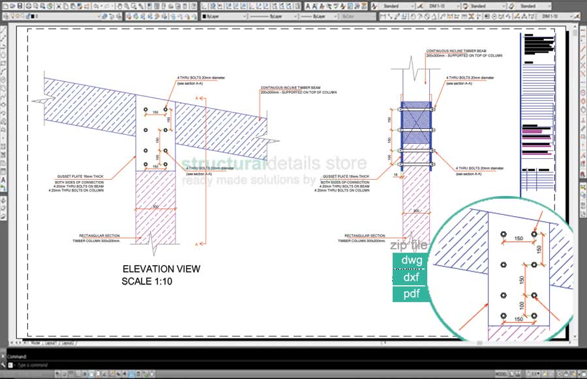Activate the Zoom Window tool icon
Image resolution: width=587 pixels, height=379 pixels.
pyautogui.click(x=132, y=5)
